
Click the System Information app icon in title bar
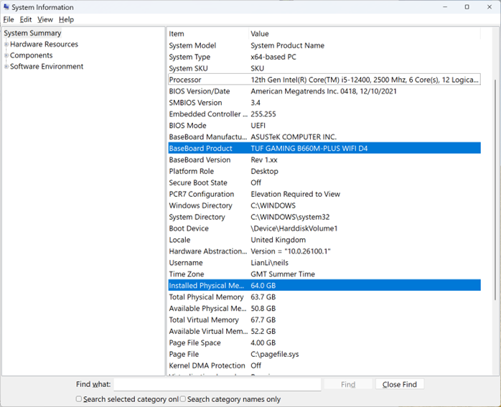[6, 6]
